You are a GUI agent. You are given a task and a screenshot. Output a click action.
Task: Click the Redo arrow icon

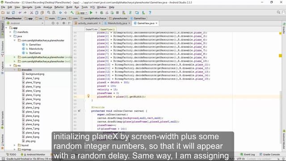[25, 13]
